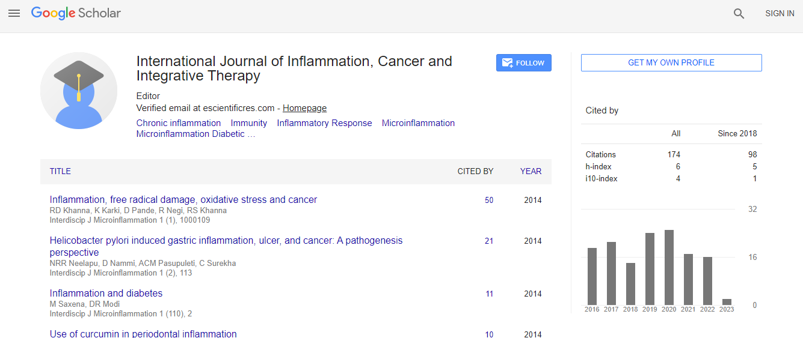
Task: Click the search magnifier icon
Action: pos(739,14)
